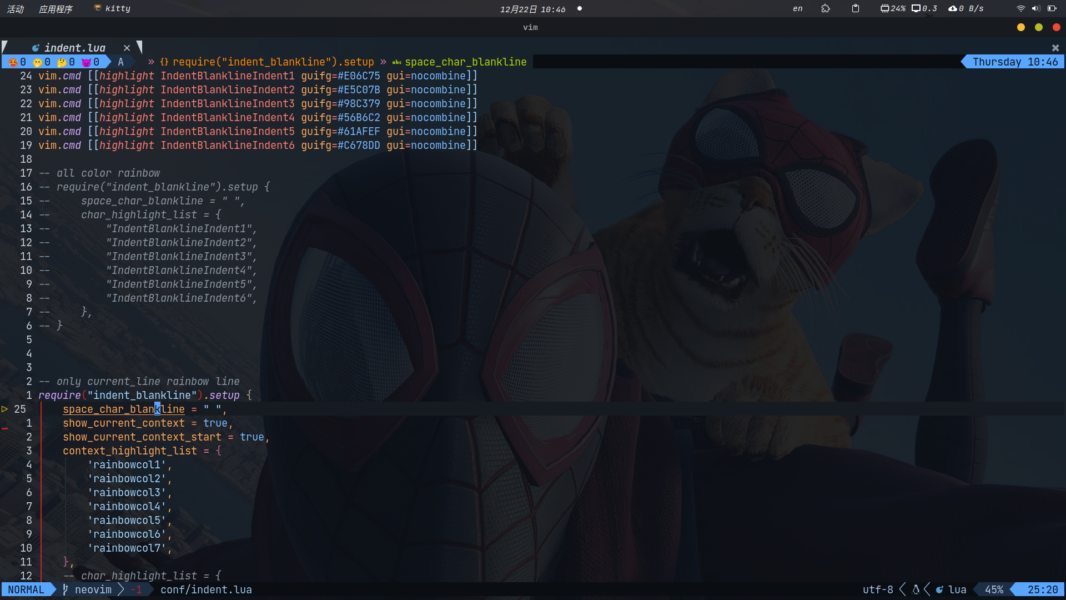
Task: Select the indent.lua tab
Action: [74, 48]
